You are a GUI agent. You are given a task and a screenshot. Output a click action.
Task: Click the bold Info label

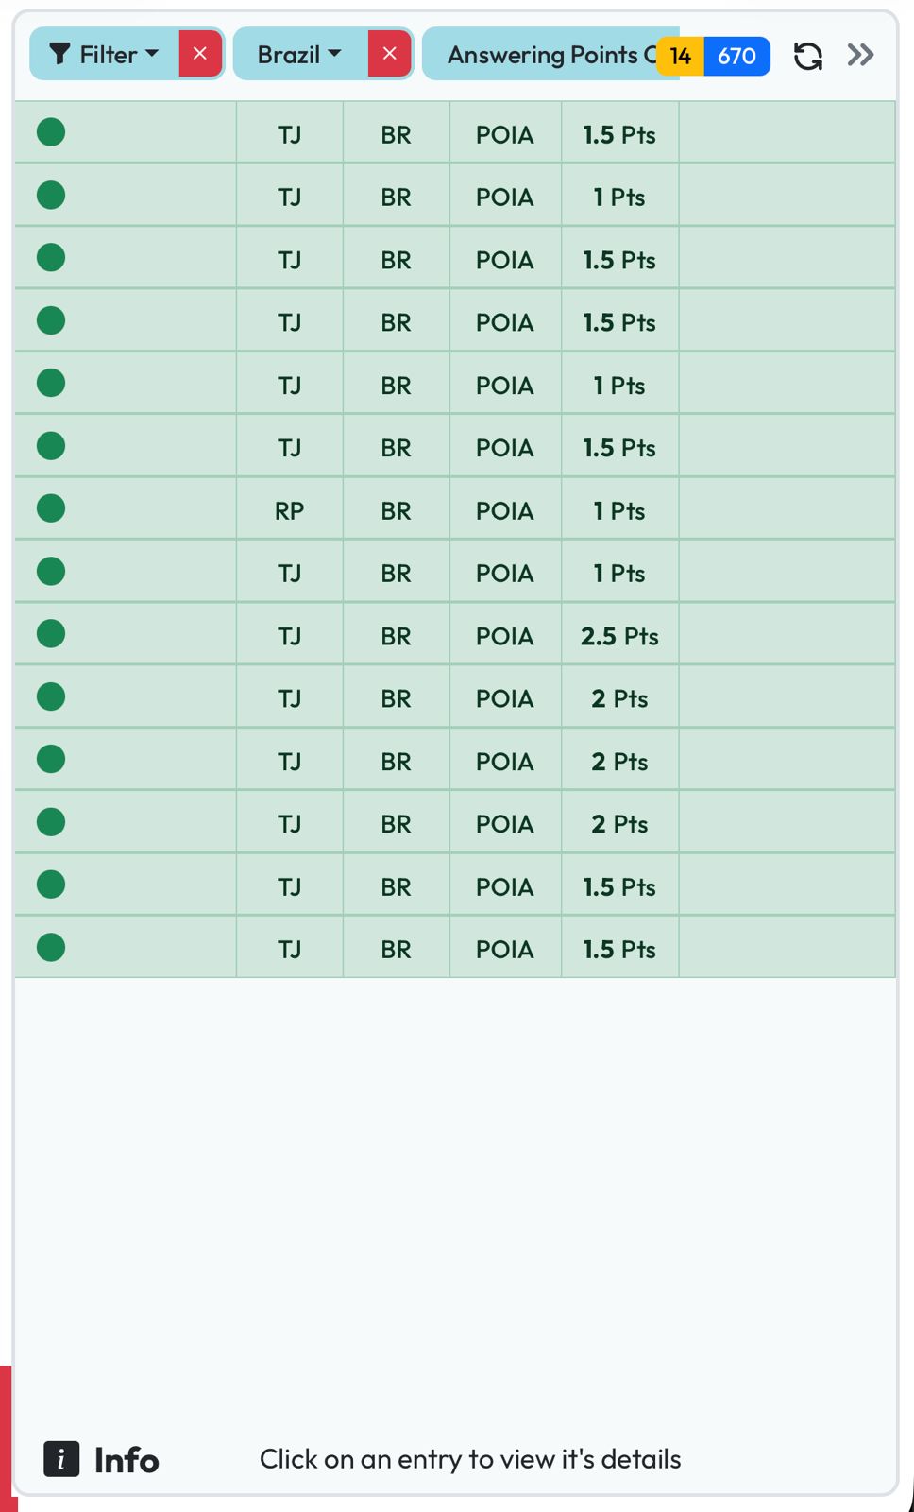[x=127, y=1460]
